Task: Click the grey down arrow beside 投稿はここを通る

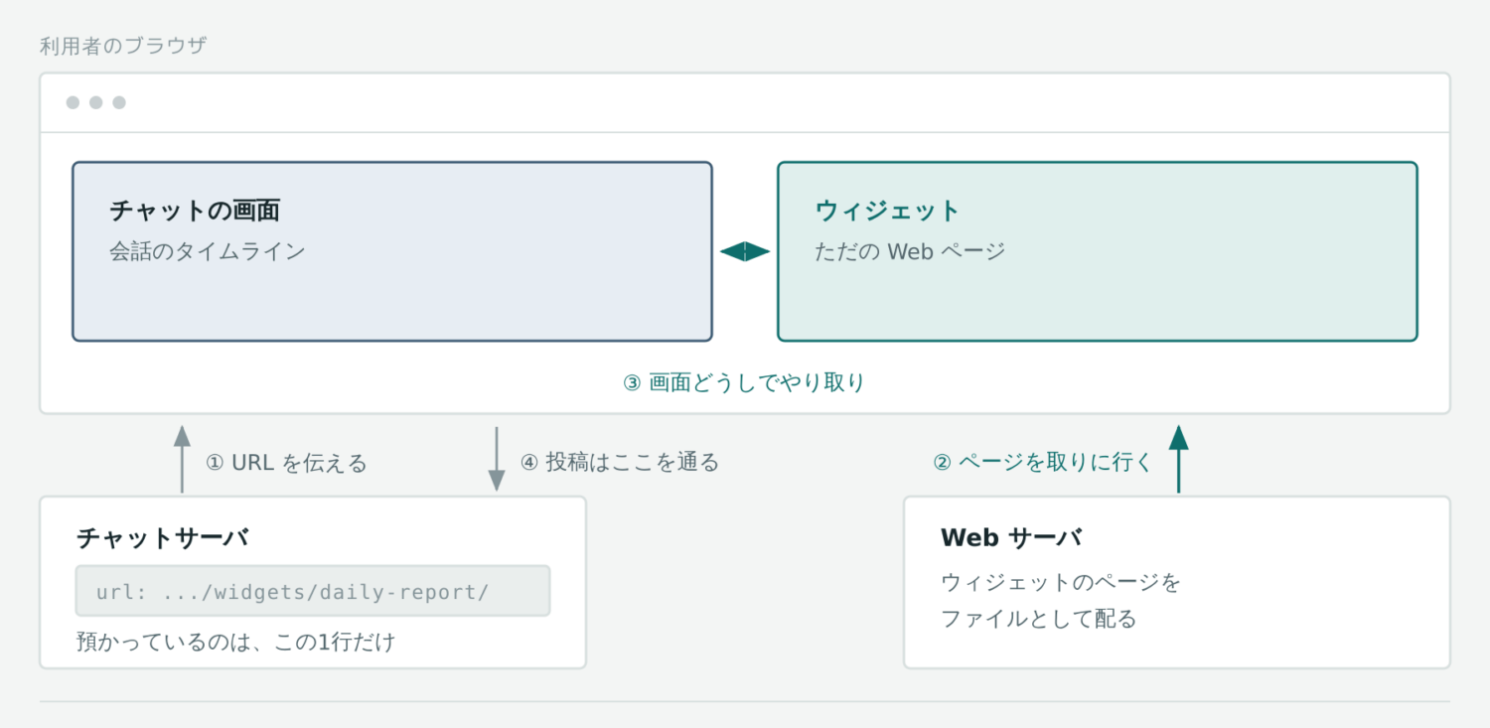Action: [x=497, y=459]
